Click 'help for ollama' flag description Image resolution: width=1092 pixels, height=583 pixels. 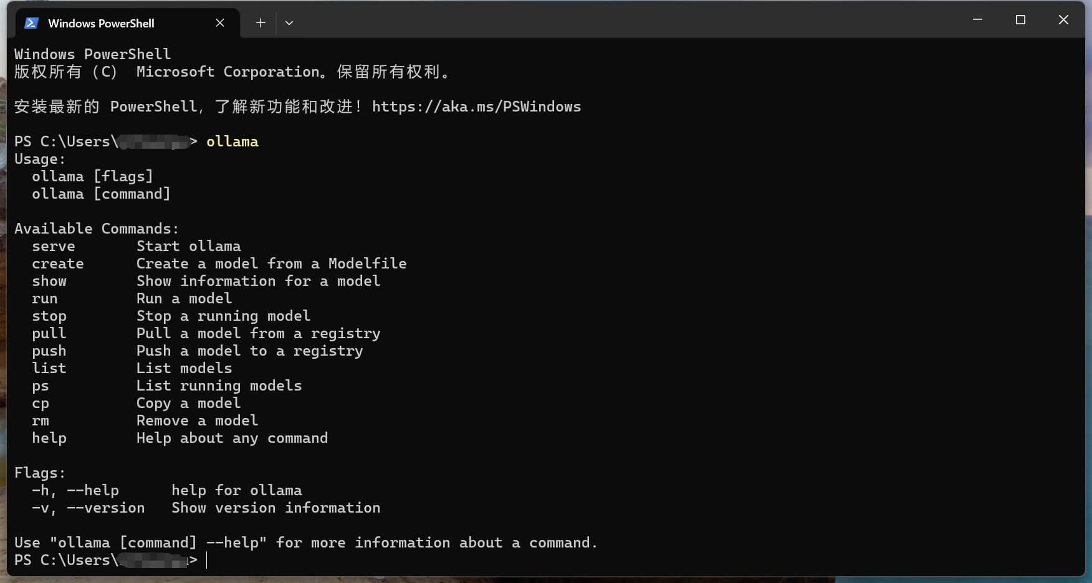(x=237, y=490)
